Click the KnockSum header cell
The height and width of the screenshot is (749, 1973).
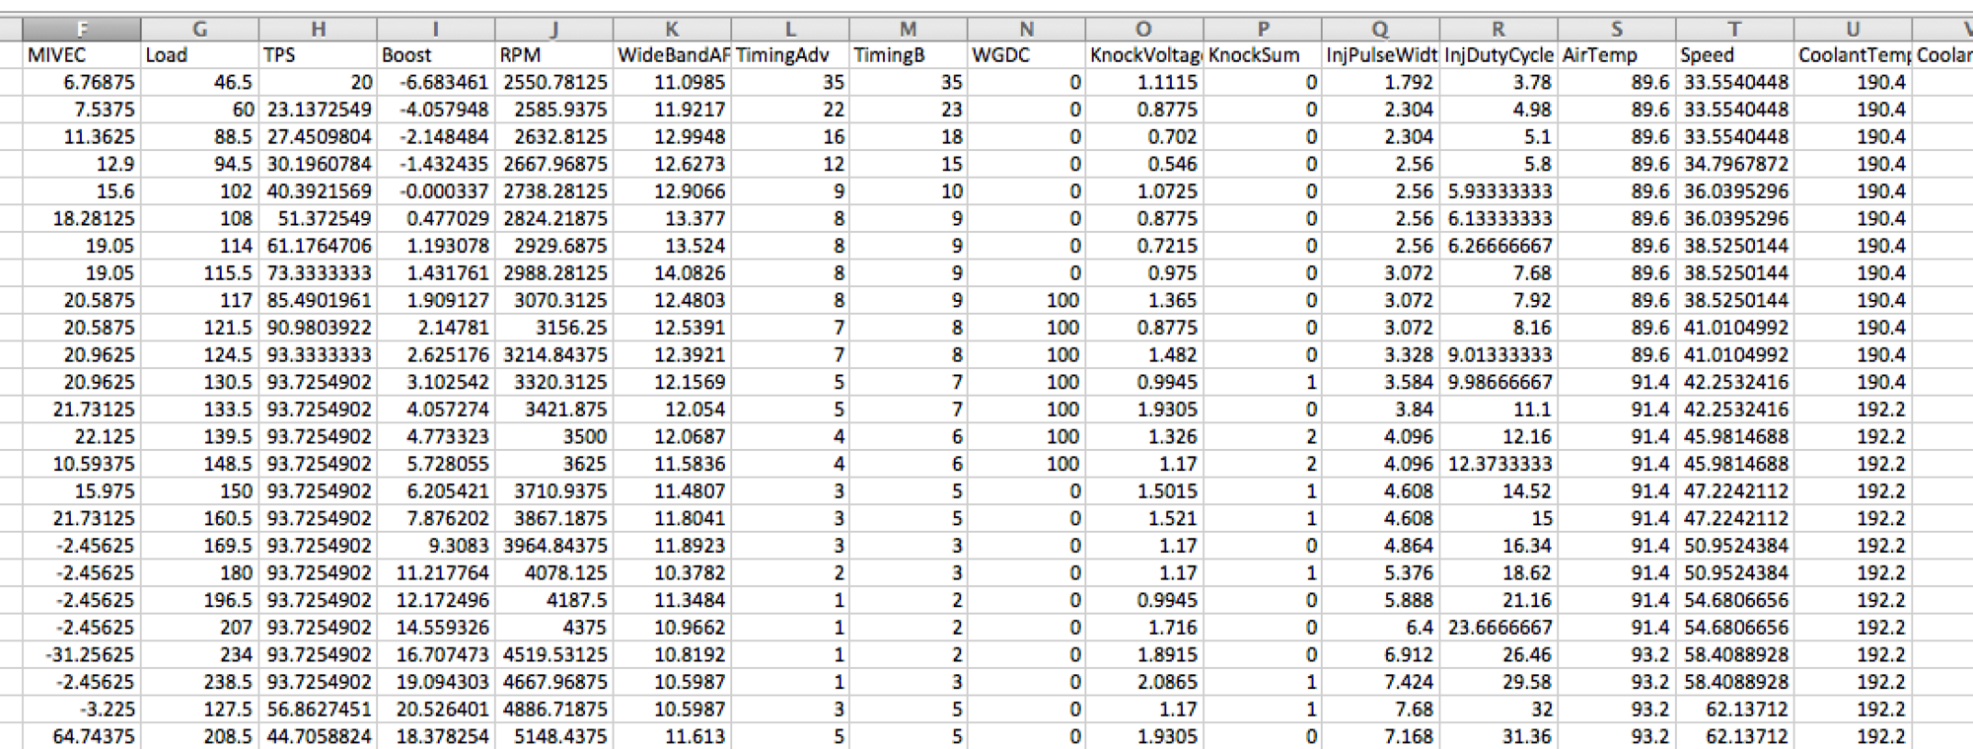pyautogui.click(x=1263, y=55)
